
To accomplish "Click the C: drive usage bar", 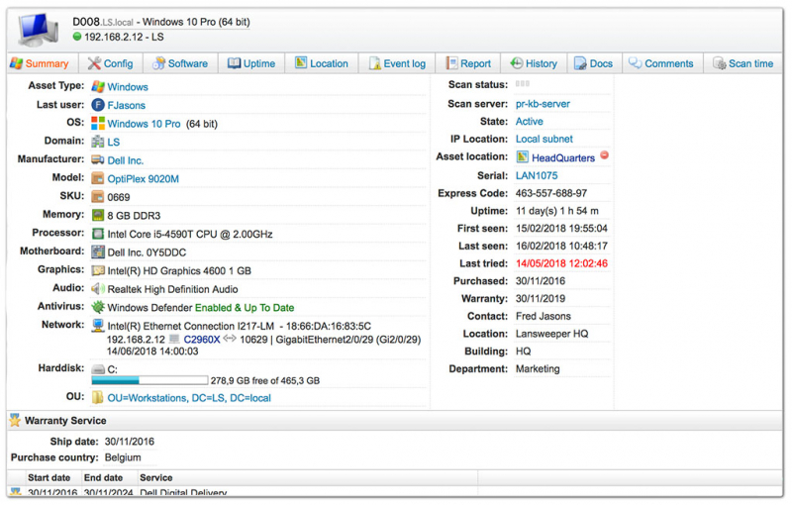I will pos(149,380).
